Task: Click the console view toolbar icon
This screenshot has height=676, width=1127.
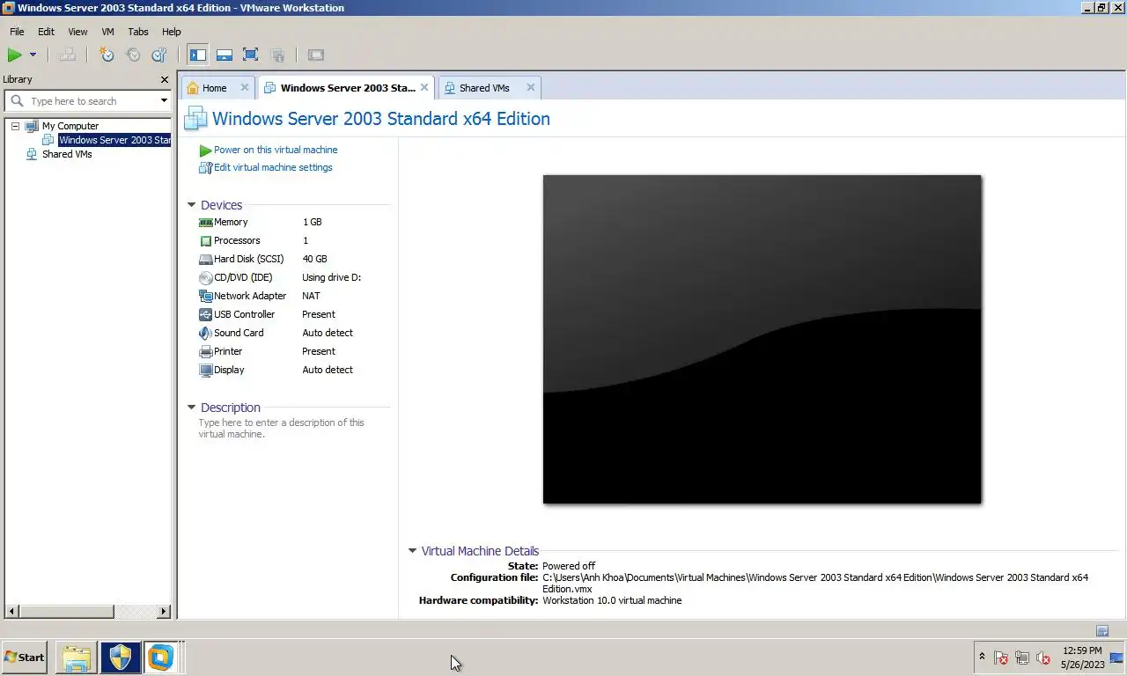Action: tap(316, 55)
